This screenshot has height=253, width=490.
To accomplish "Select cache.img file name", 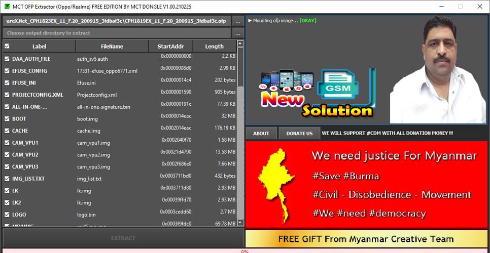I will [88, 131].
